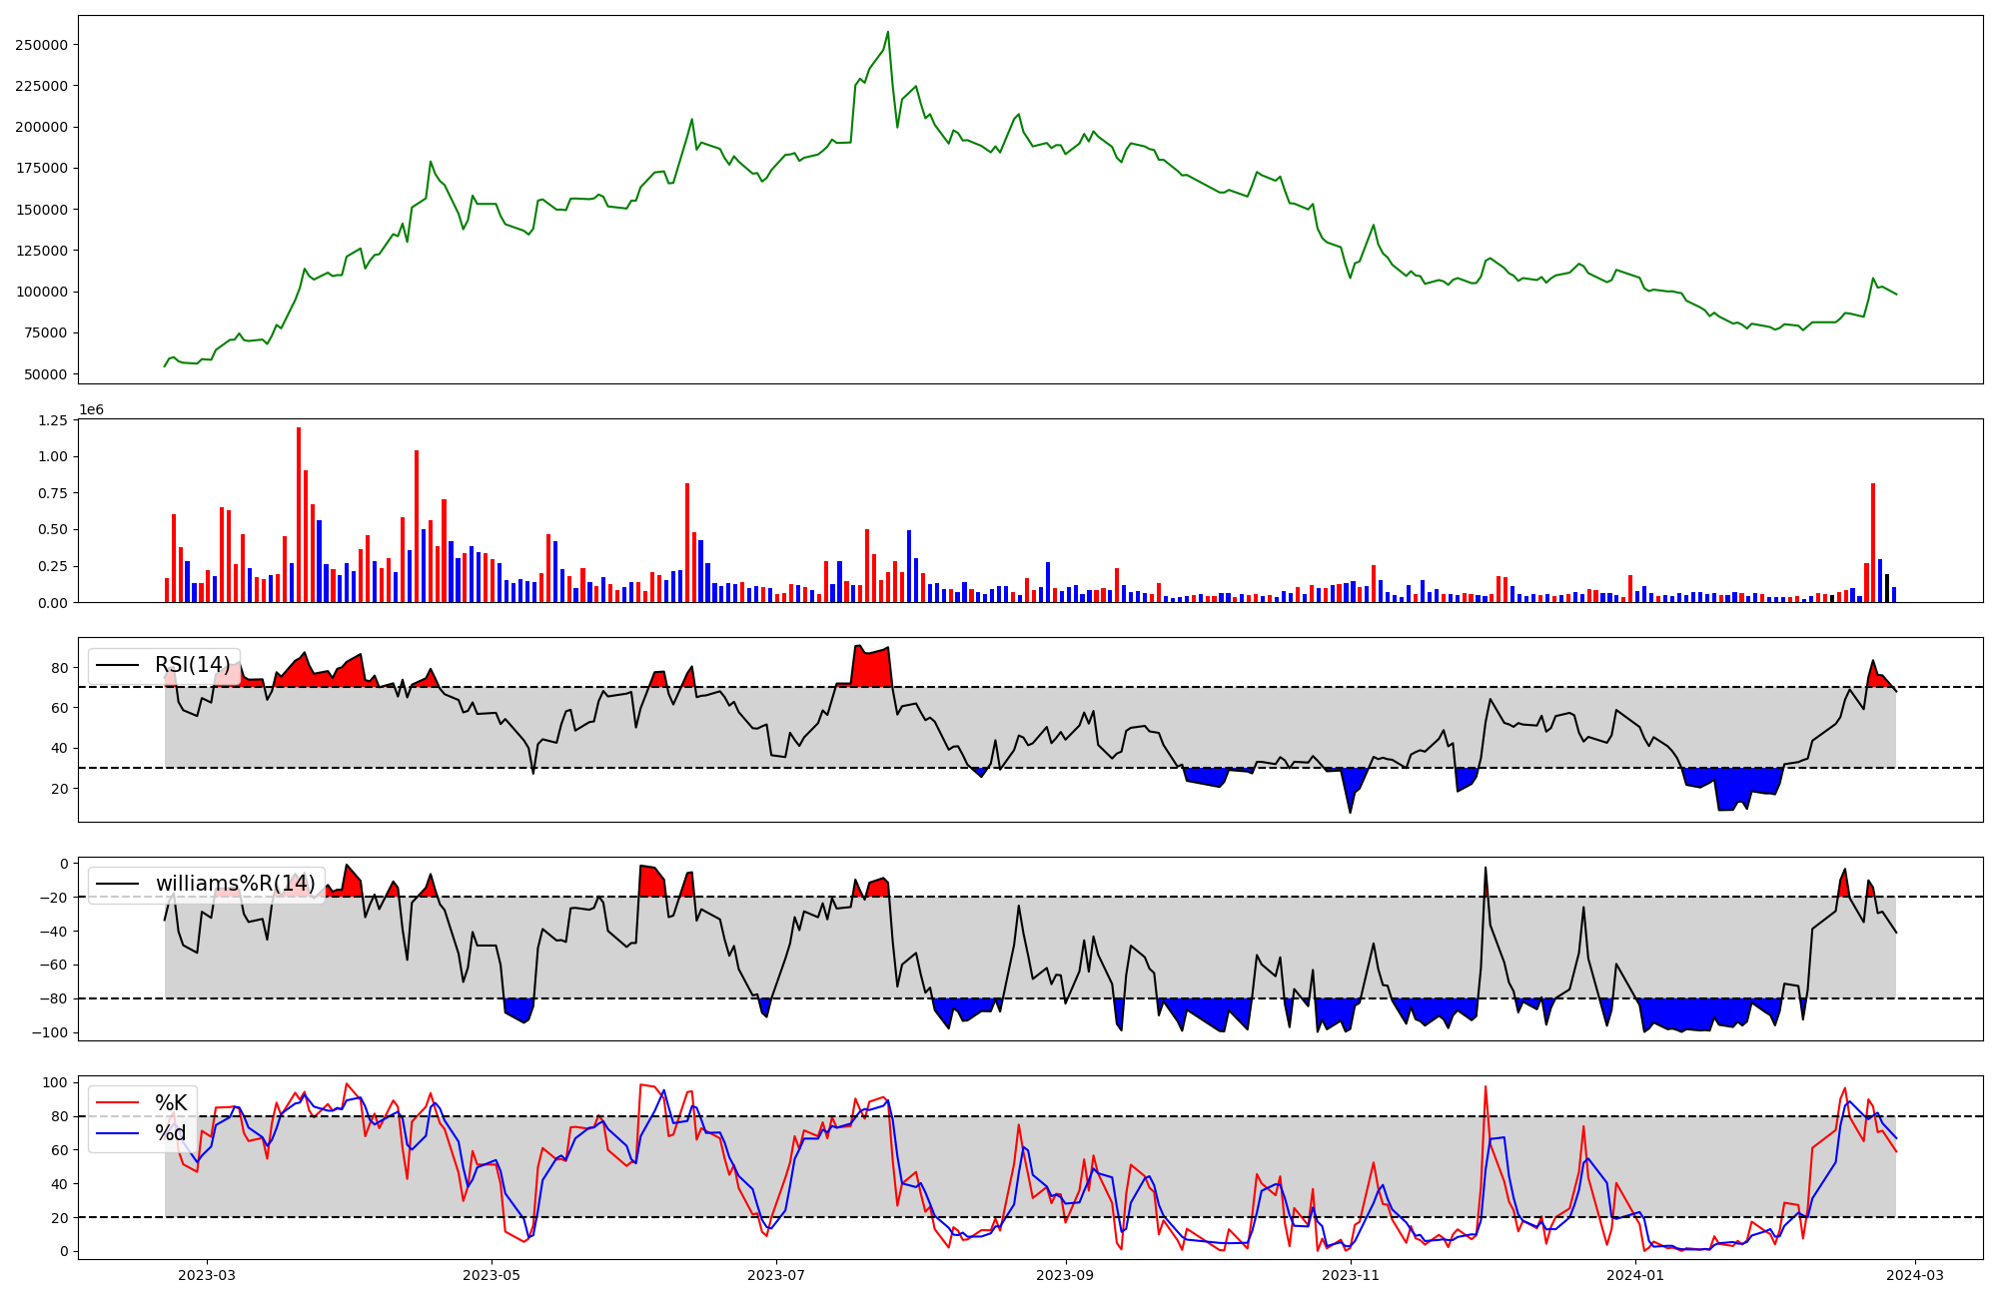Click the 50000 y-axis tick label
This screenshot has height=1298, width=1998.
click(x=45, y=374)
